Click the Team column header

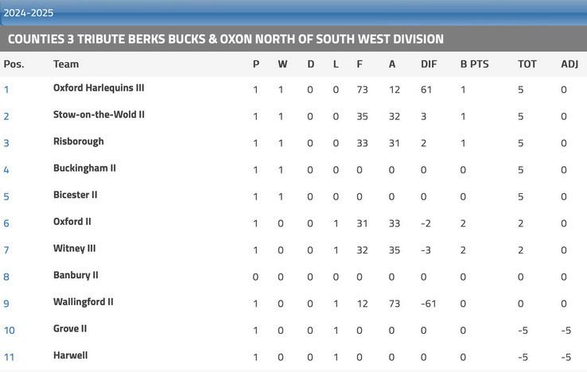point(66,64)
